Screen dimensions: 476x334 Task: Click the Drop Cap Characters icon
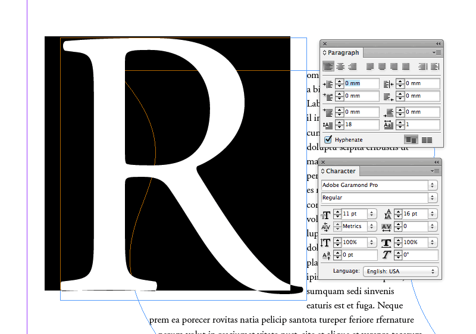coord(389,125)
